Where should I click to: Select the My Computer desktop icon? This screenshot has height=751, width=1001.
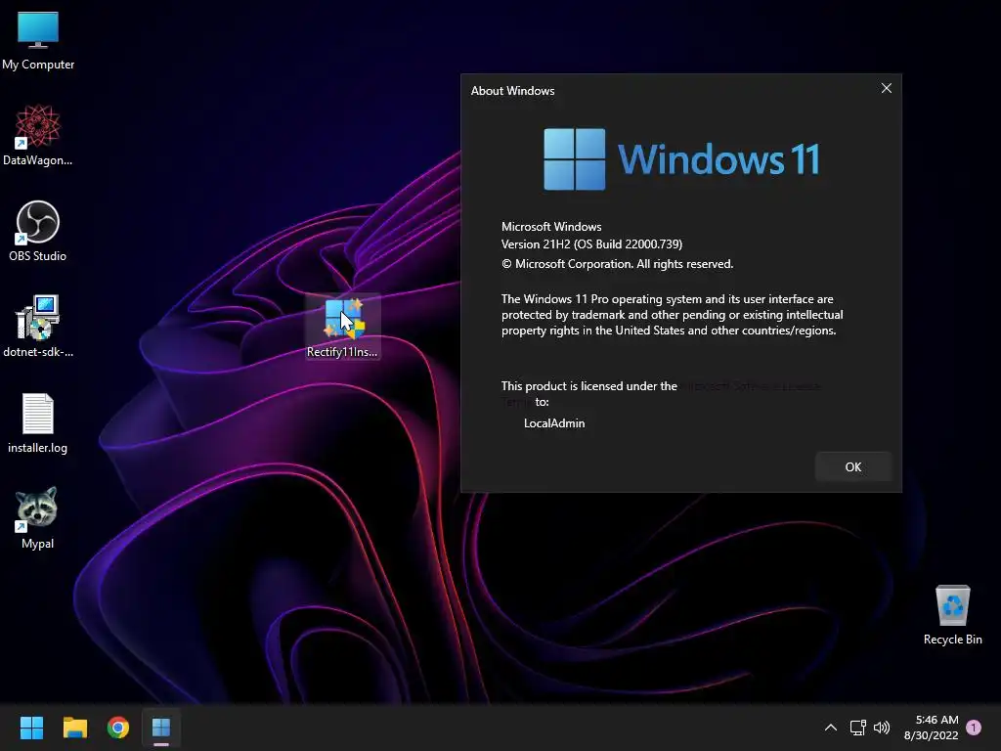click(38, 41)
